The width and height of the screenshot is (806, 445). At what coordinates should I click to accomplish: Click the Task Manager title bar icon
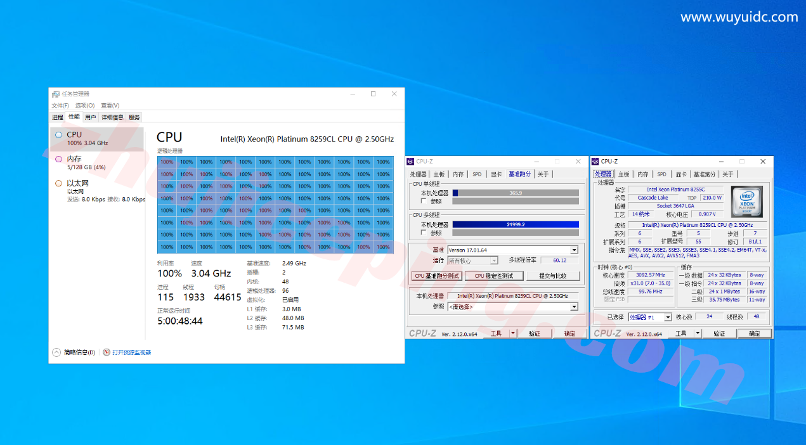click(x=56, y=94)
